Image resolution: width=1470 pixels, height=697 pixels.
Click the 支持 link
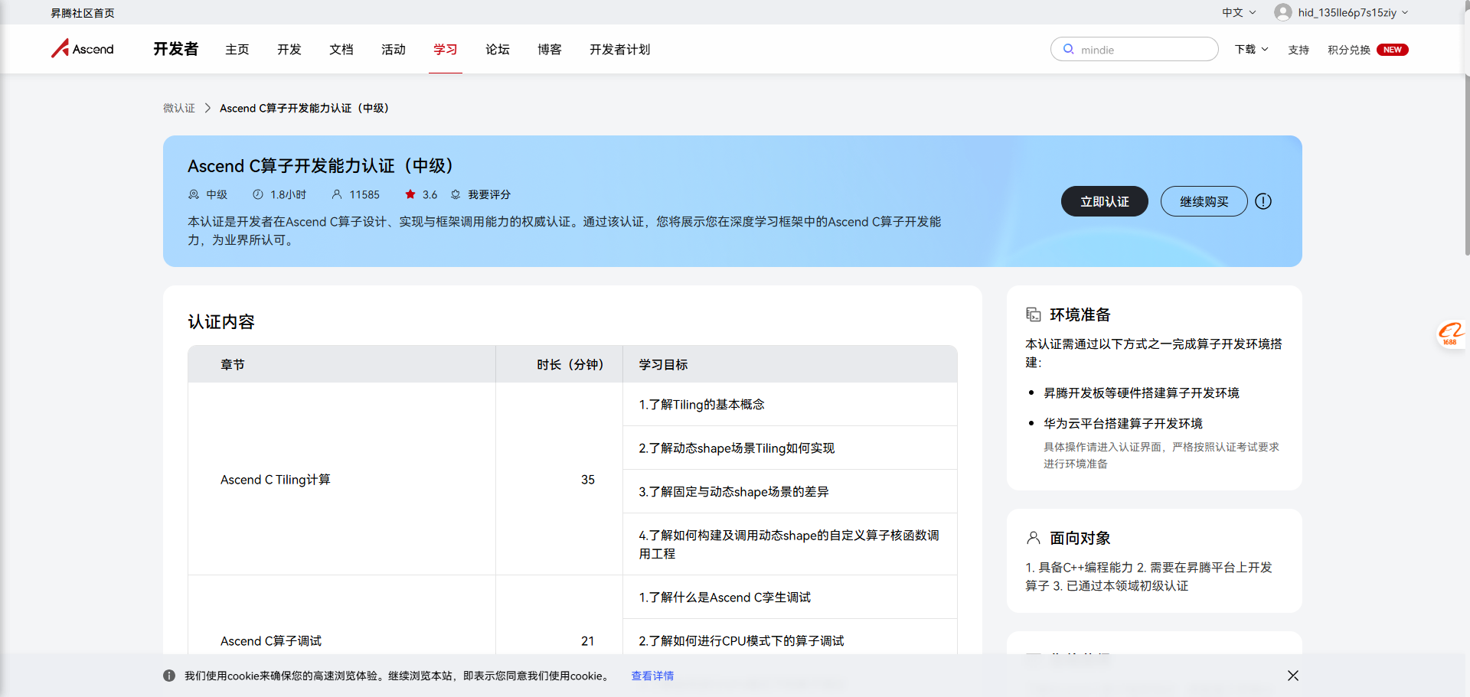pos(1298,50)
